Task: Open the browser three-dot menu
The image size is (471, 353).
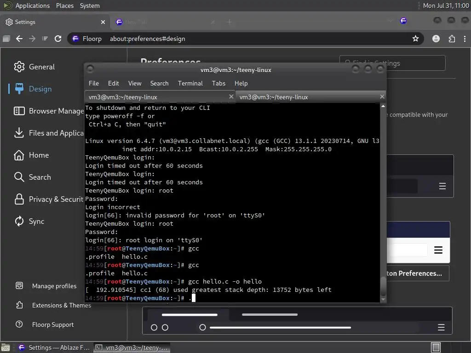Action: tap(465, 39)
